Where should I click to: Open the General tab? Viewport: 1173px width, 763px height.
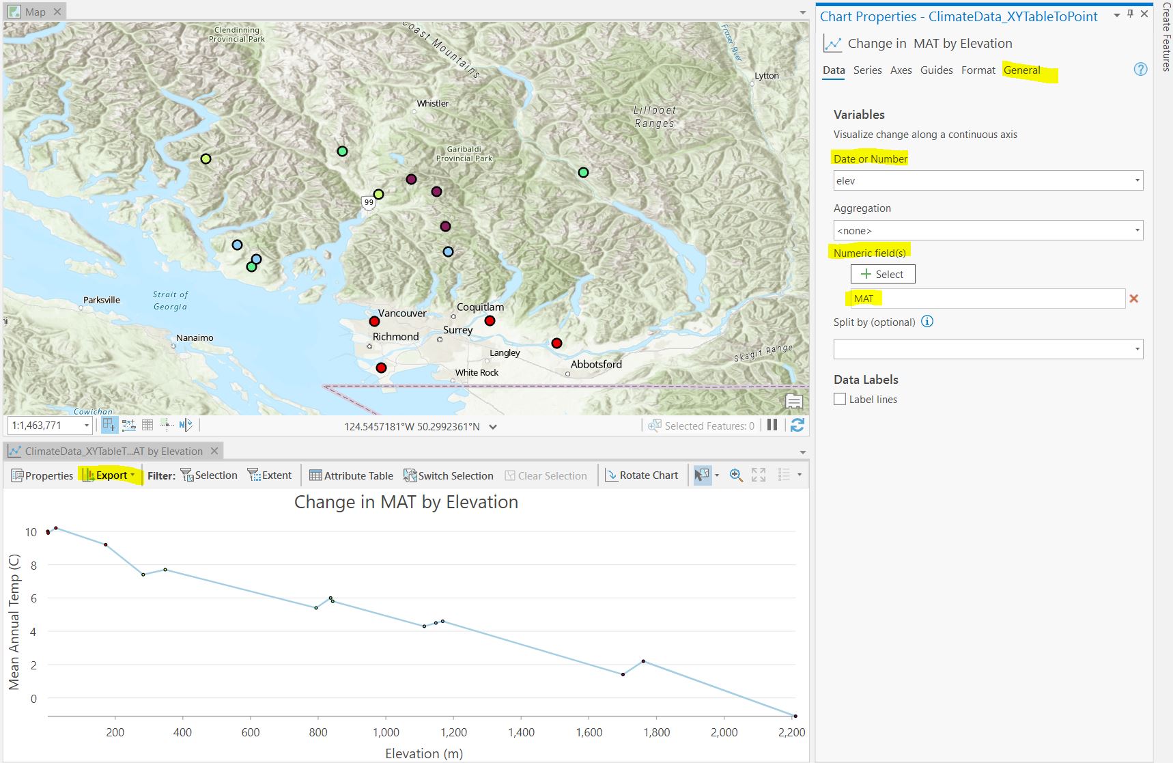pyautogui.click(x=1021, y=70)
